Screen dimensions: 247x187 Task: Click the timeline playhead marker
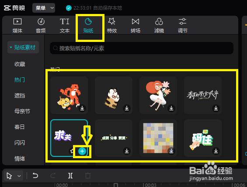click(116, 185)
